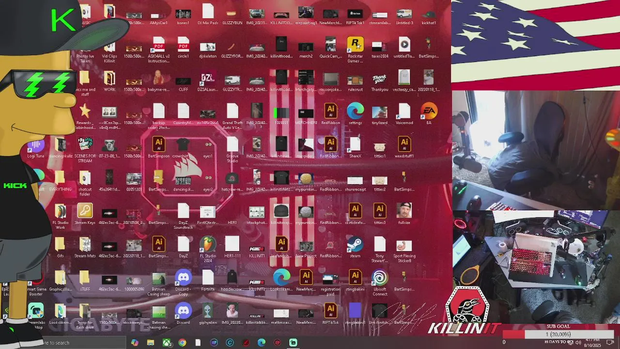
Task: Launch the Ubisoft Connect shortcut
Action: coord(380,278)
